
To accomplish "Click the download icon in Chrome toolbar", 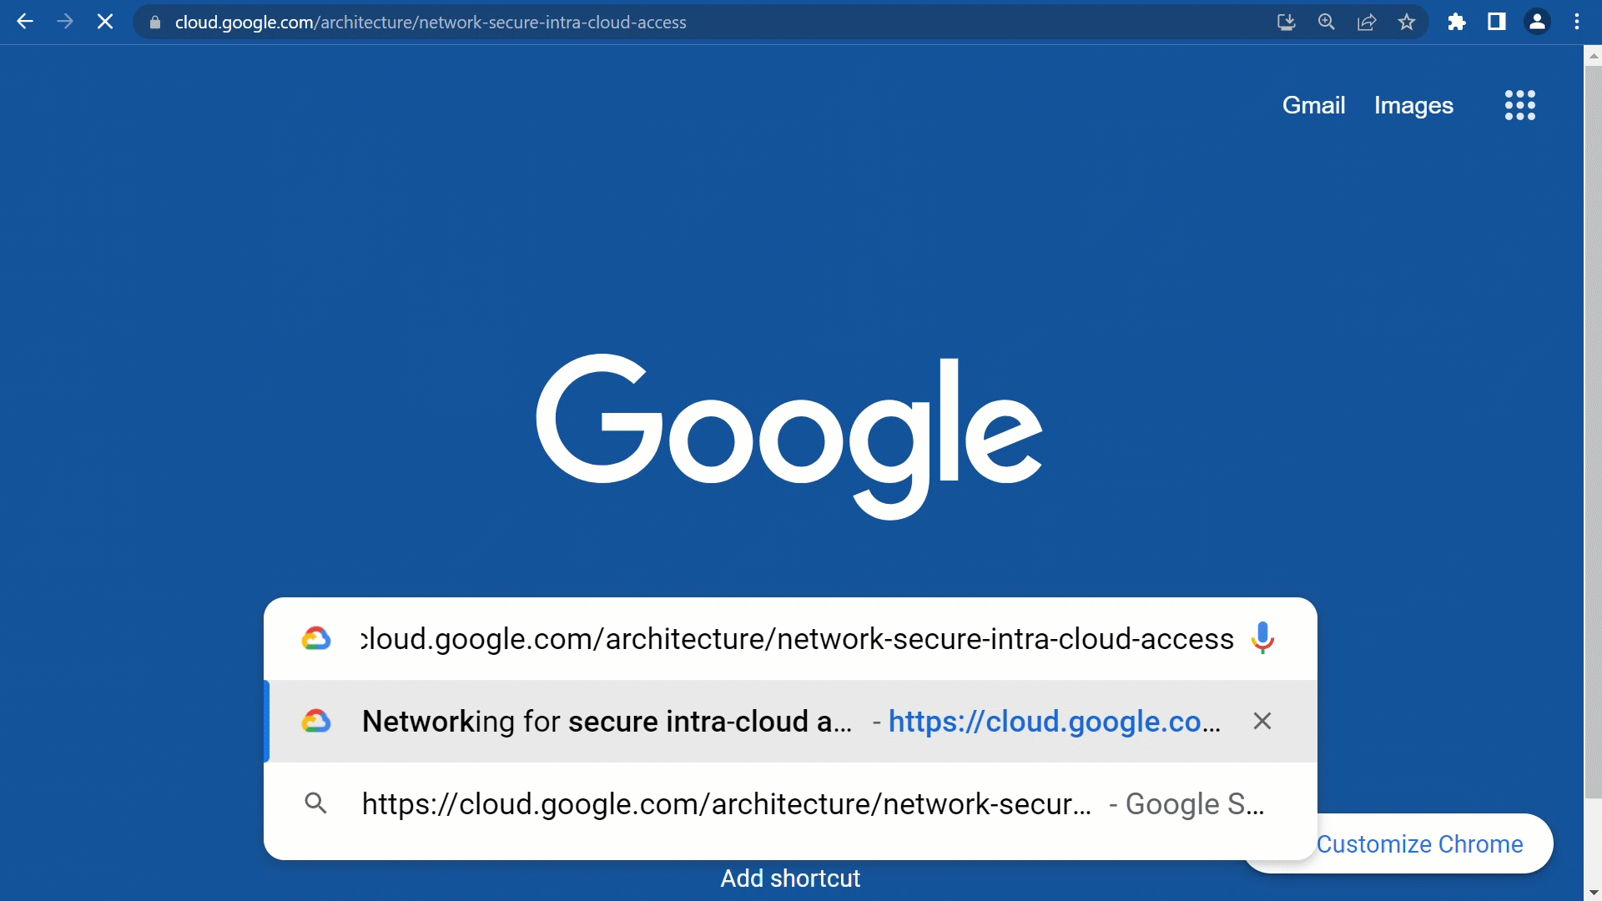I will pyautogui.click(x=1285, y=22).
